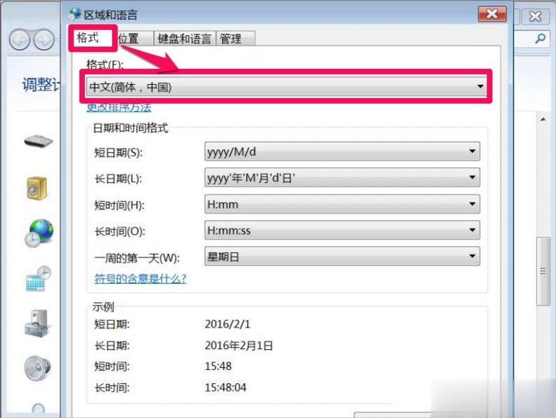Click scrollbar thumb in Control Panel window
The width and height of the screenshot is (556, 418).
543,271
